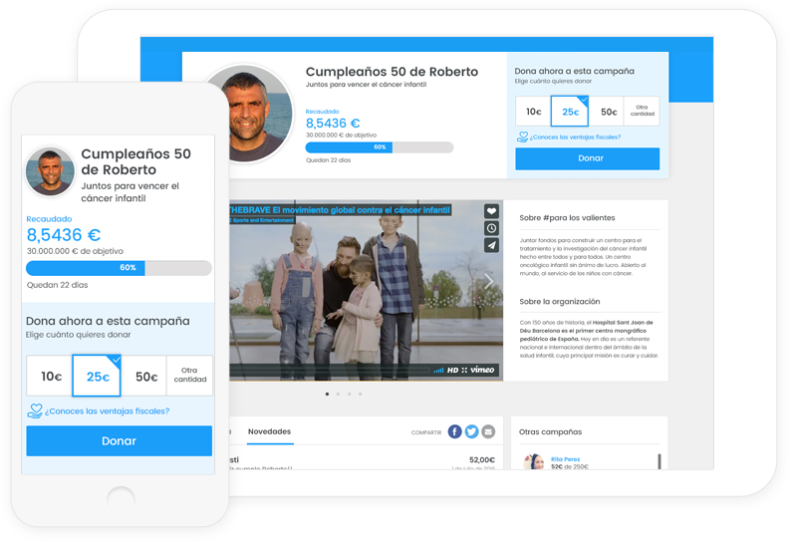
Task: Click the Vimeo share paper plane icon
Action: [491, 245]
